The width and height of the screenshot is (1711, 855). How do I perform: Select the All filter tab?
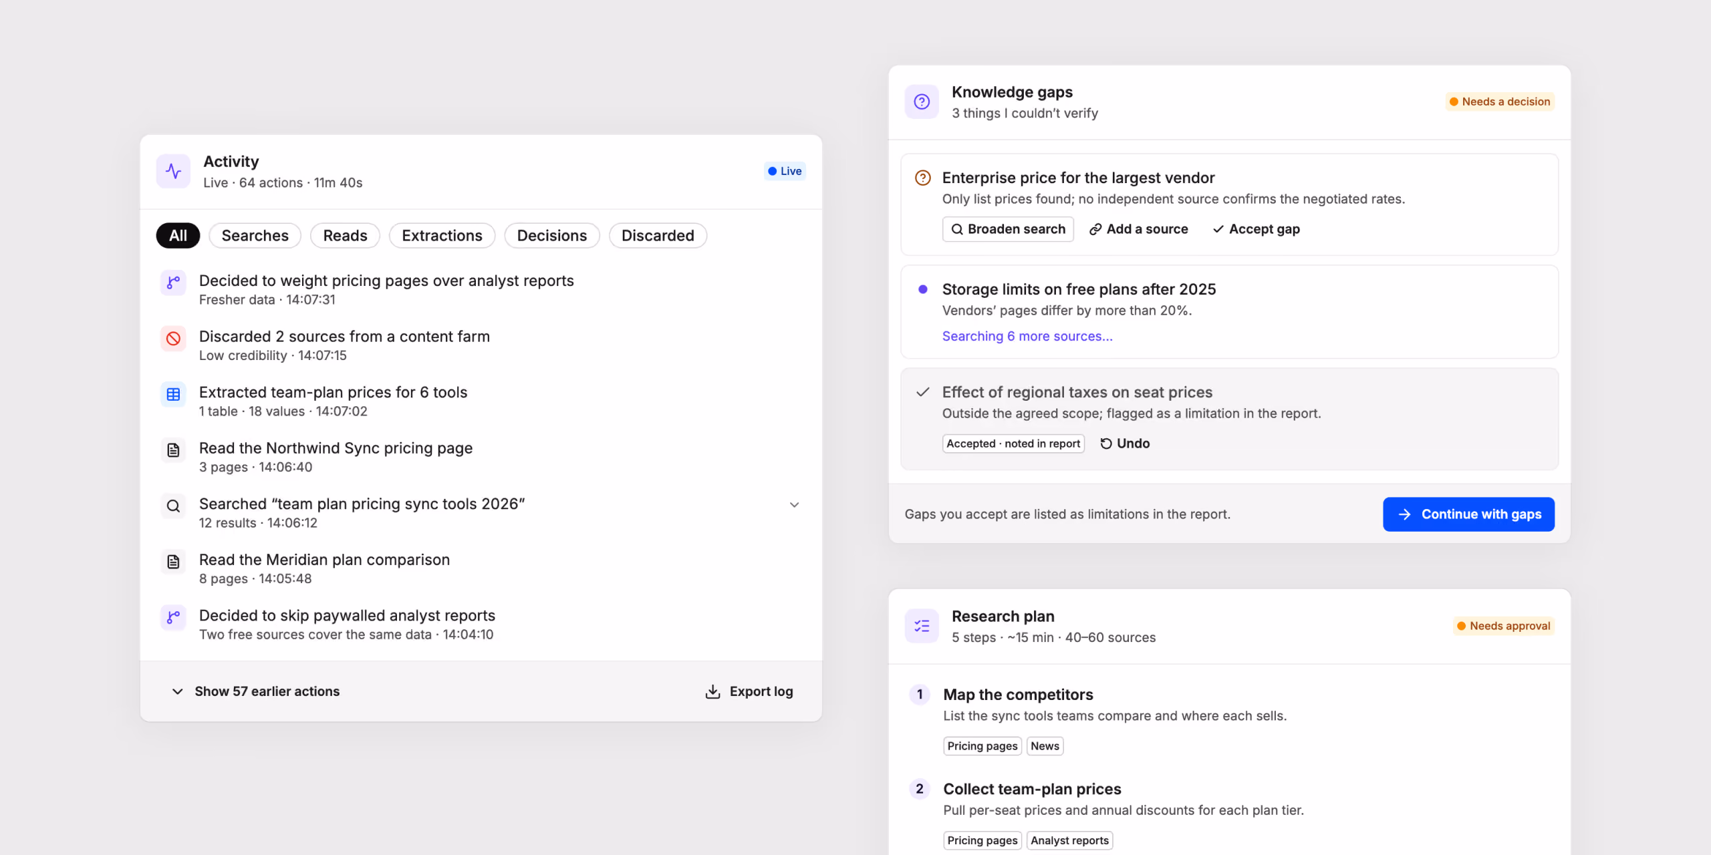pyautogui.click(x=178, y=236)
